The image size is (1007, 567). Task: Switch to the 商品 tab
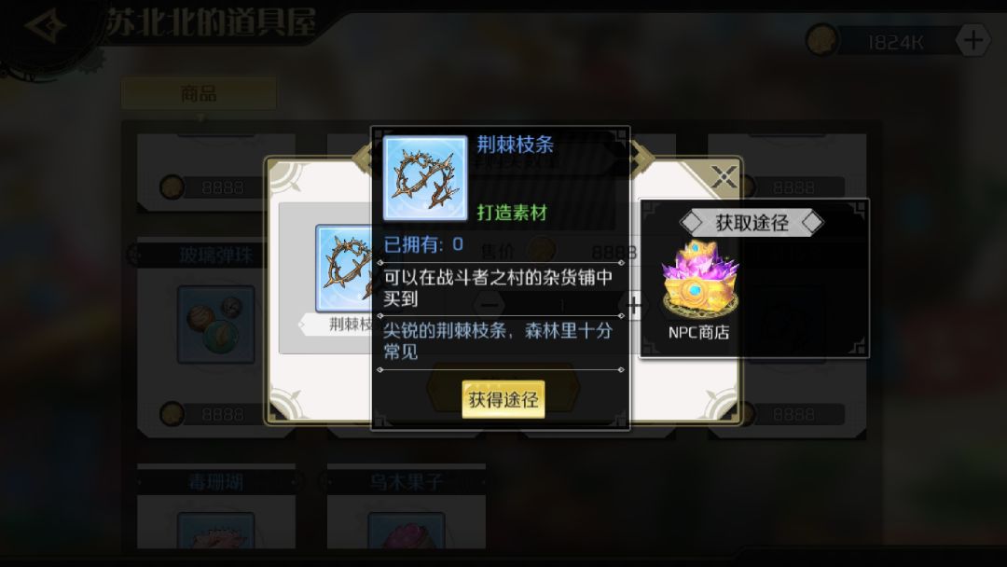[x=200, y=94]
